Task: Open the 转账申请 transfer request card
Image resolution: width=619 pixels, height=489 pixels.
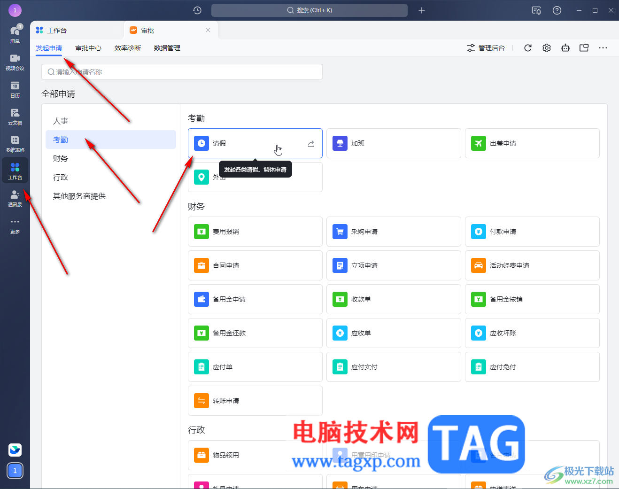Action: click(255, 401)
